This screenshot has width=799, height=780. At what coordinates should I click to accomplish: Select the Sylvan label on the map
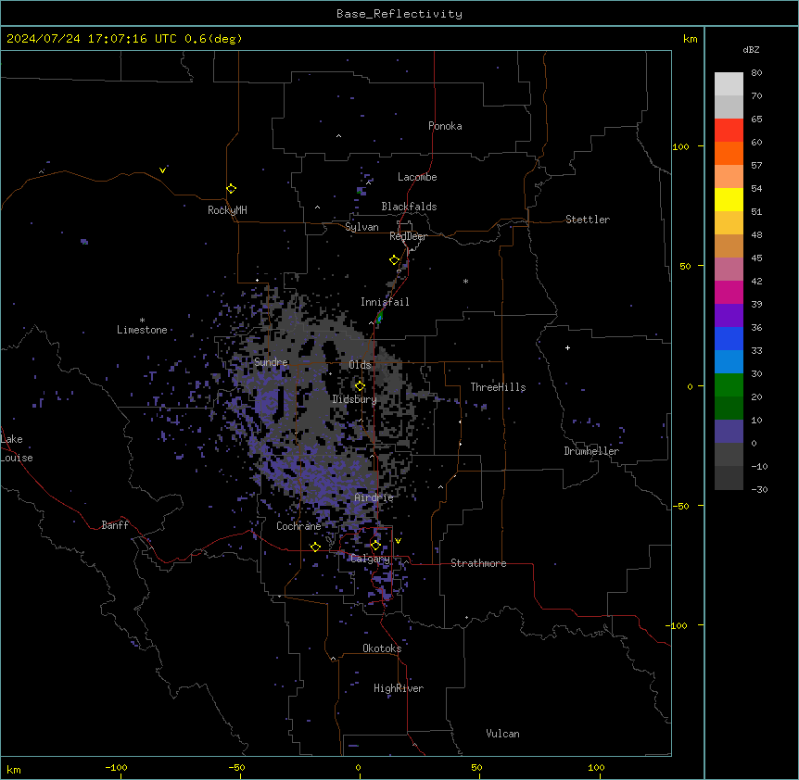click(361, 227)
